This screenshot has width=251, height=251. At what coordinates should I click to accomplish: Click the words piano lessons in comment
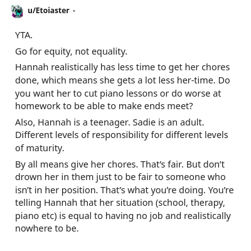129,93
